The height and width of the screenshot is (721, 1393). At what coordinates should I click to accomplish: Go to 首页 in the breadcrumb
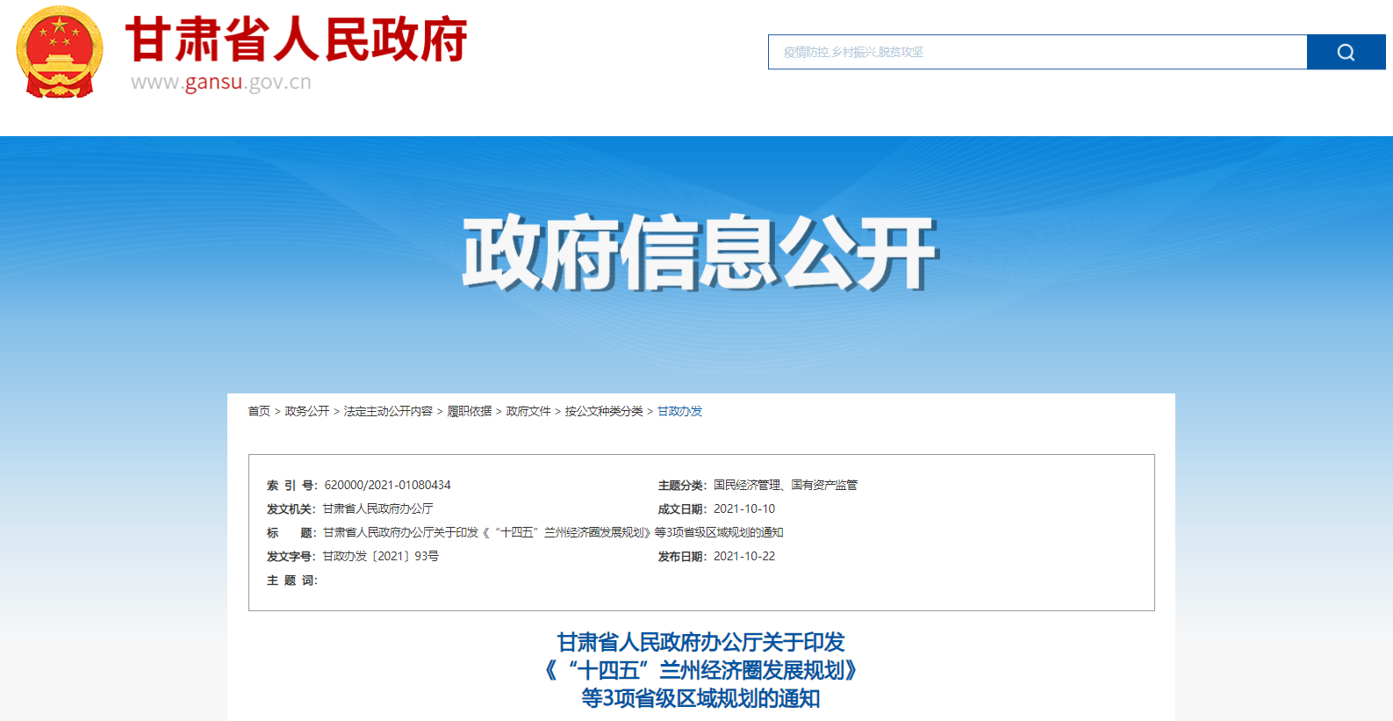click(259, 411)
